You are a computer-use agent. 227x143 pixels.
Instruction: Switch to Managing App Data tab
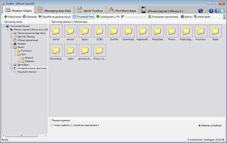click(54, 10)
